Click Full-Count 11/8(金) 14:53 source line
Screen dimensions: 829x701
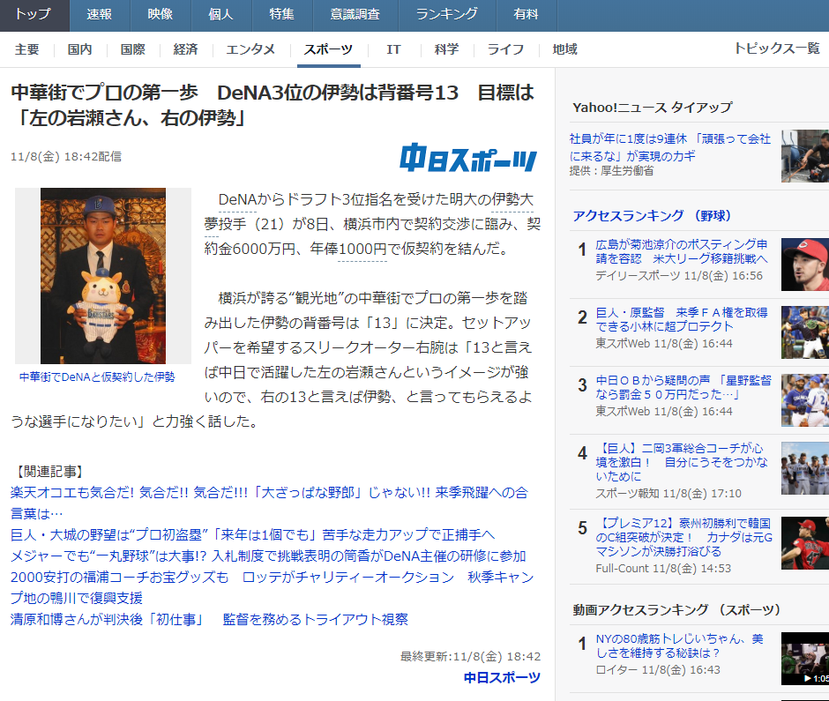[x=663, y=569]
